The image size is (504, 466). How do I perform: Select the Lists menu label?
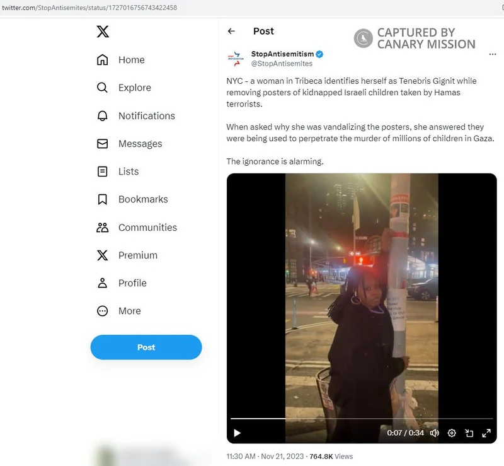[129, 172]
